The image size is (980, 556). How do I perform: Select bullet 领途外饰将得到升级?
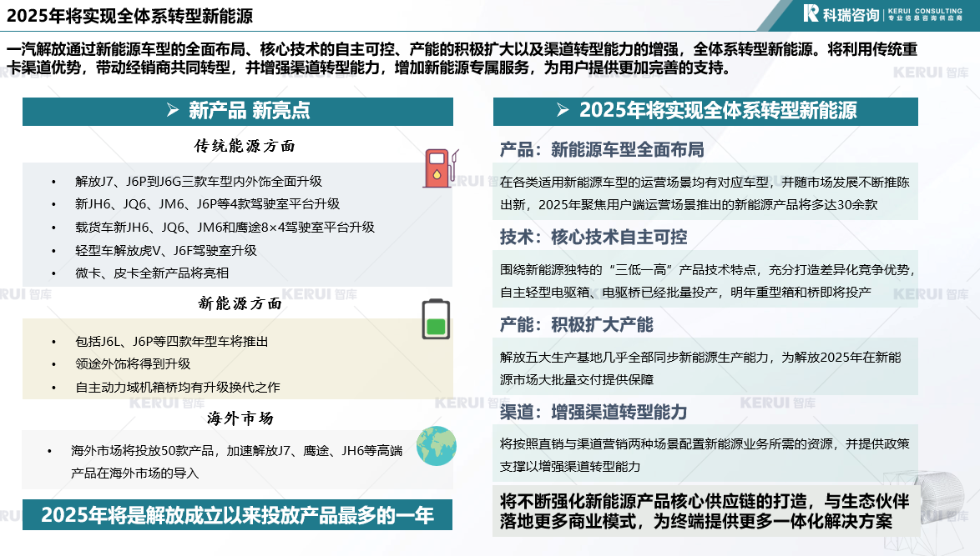coord(133,363)
